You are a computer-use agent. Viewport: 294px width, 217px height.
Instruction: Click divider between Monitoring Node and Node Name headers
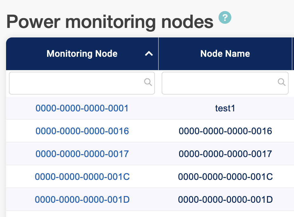click(x=158, y=54)
